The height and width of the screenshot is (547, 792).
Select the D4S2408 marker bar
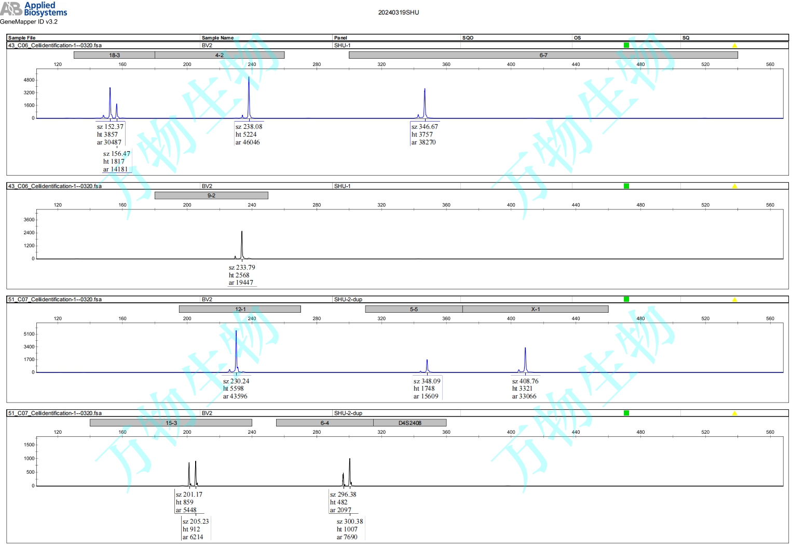(x=409, y=423)
